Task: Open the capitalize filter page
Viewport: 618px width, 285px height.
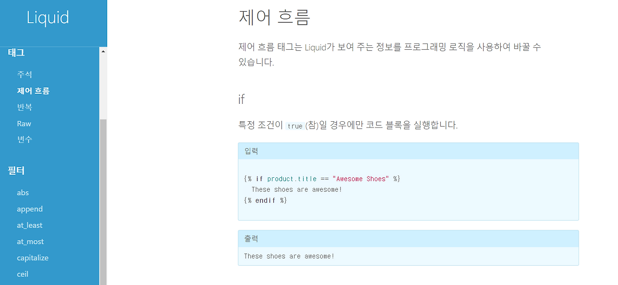Action: [x=32, y=257]
